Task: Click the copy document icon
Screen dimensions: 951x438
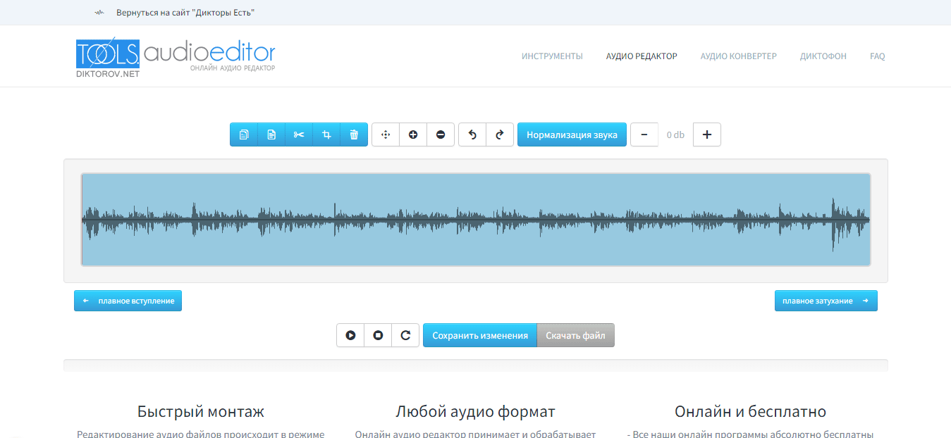Action: point(244,134)
